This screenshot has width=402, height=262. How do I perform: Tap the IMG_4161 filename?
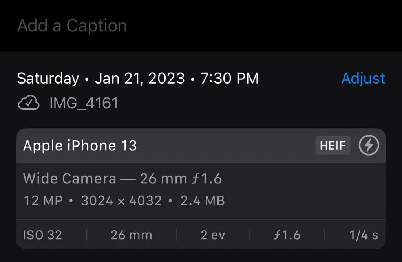pos(84,103)
